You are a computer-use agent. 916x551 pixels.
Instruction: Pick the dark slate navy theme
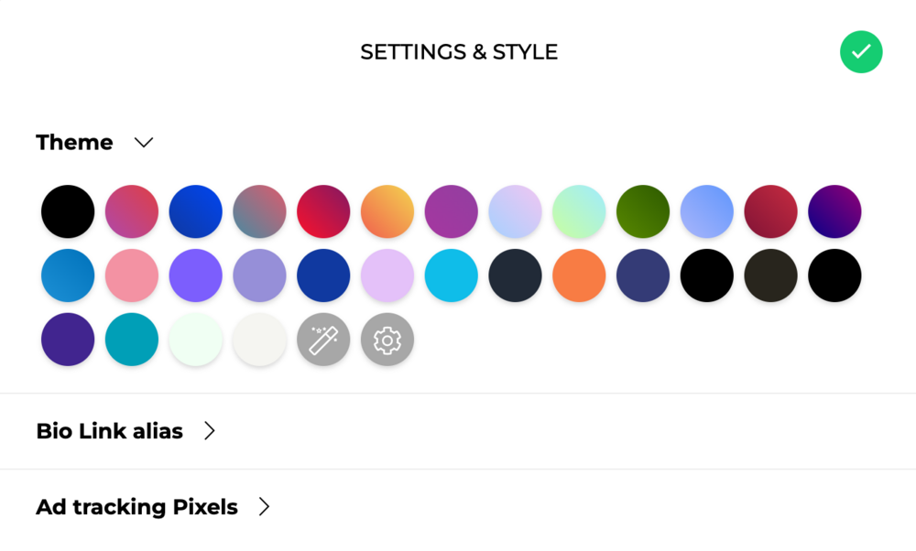pyautogui.click(x=515, y=275)
